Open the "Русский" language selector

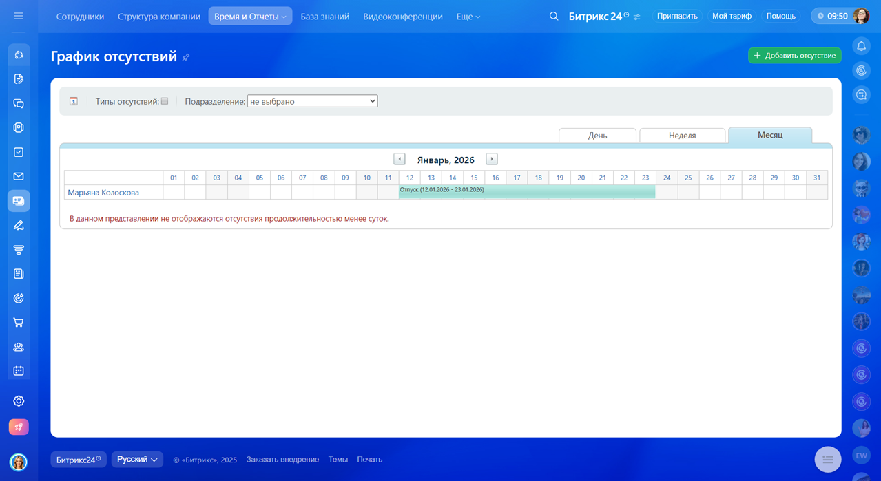tap(137, 459)
